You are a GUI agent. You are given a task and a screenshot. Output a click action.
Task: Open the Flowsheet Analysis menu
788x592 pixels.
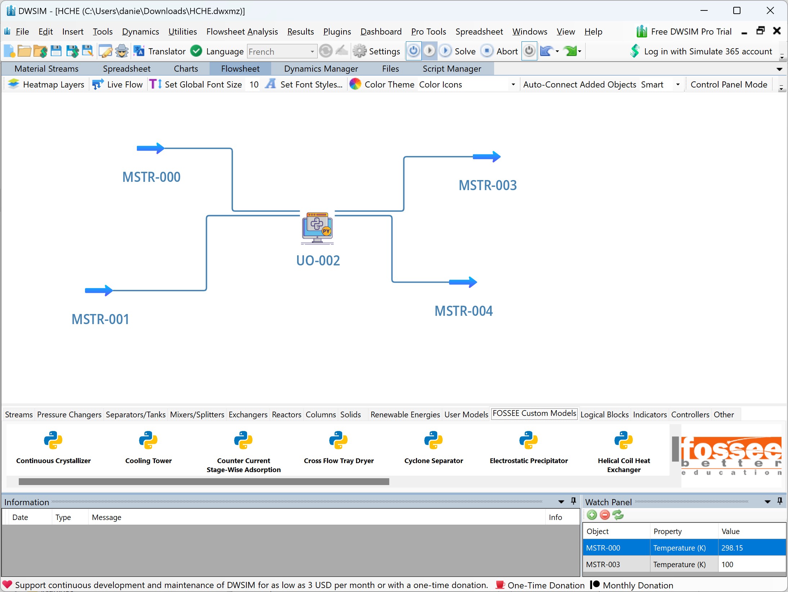coord(242,32)
